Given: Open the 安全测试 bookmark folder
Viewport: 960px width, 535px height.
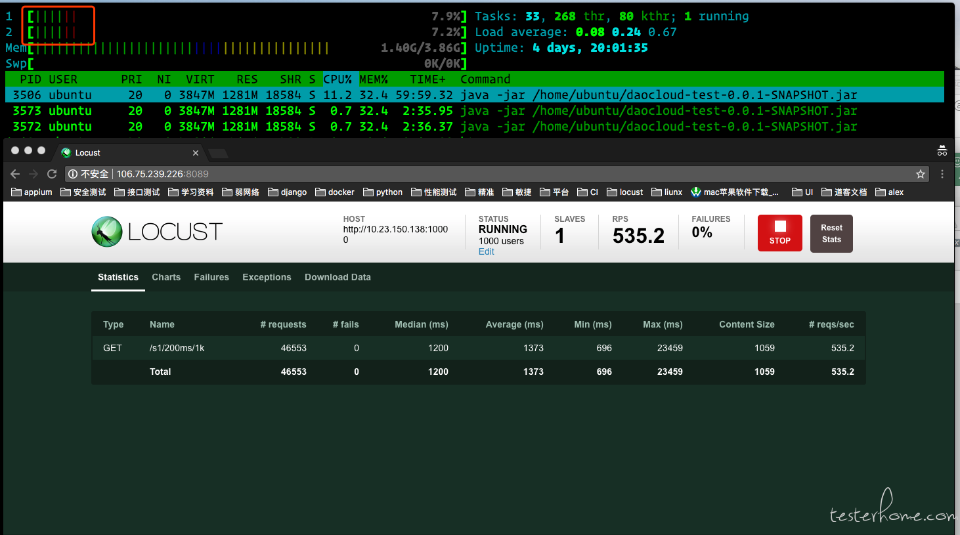Looking at the screenshot, I should coord(83,192).
